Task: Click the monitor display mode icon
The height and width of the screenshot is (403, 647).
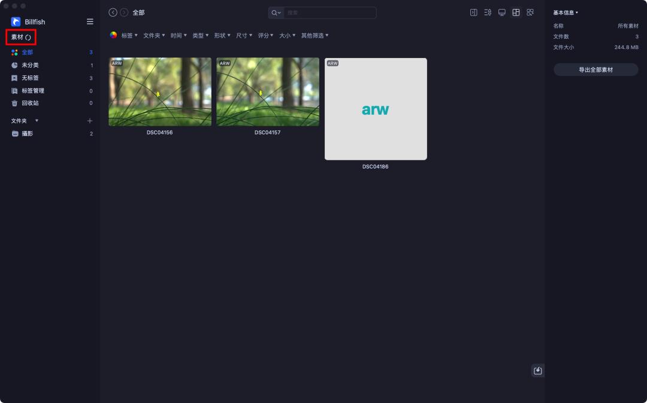Action: coord(502,13)
